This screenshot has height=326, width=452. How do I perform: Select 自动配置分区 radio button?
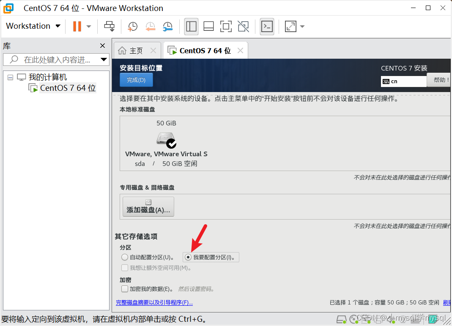tap(125, 257)
